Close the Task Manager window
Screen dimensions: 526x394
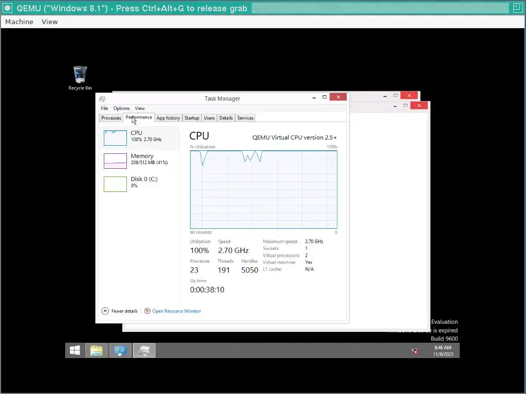click(x=338, y=97)
